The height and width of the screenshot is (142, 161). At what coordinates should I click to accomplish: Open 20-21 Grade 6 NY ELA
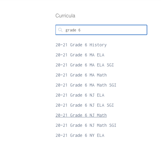[80, 135]
